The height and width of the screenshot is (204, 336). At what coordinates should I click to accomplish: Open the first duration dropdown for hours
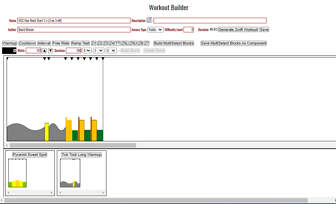(87, 51)
